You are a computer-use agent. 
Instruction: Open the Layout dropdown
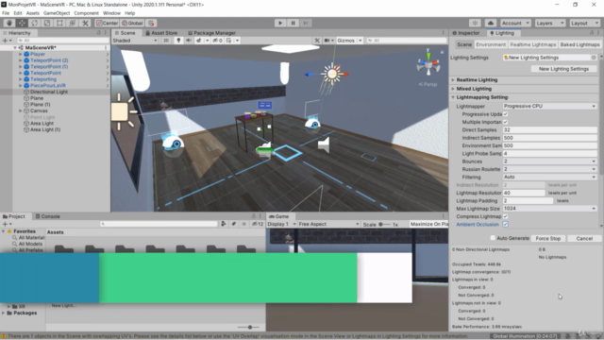click(584, 23)
